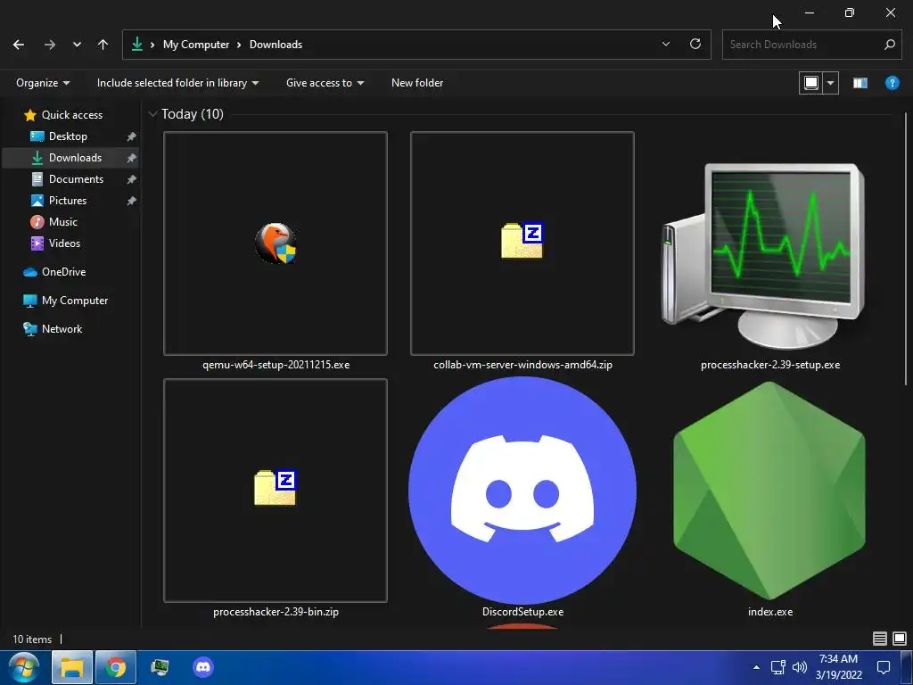Collapse the Today (10) group

coord(153,114)
